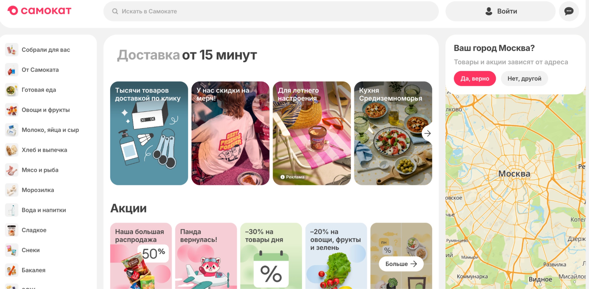Screen dimensions: 589x289
Task: Expand more promotions via Больше
Action: click(401, 264)
